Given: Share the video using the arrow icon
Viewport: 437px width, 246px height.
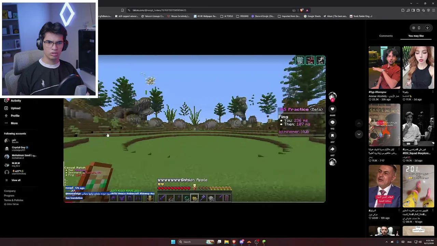Looking at the screenshot, I should coord(332,149).
